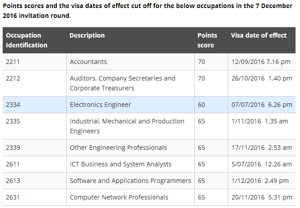Select Software and Applications Programmers cell
This screenshot has width=300, height=208.
130,181
